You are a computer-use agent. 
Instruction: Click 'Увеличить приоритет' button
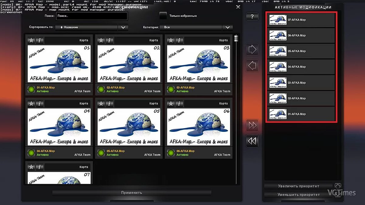coord(299,186)
